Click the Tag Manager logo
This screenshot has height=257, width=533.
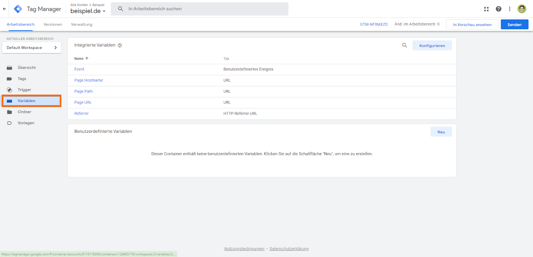pyautogui.click(x=18, y=9)
